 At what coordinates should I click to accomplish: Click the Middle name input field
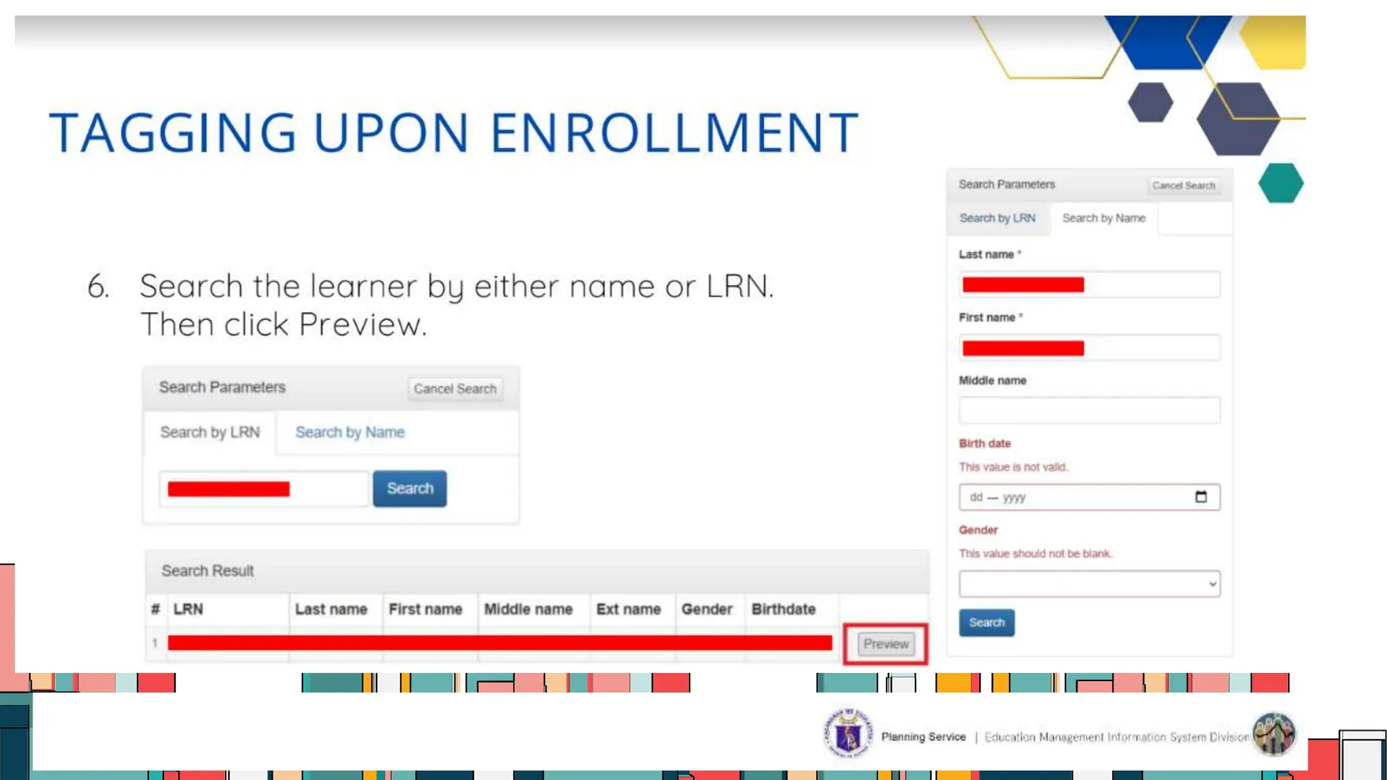coord(1088,410)
